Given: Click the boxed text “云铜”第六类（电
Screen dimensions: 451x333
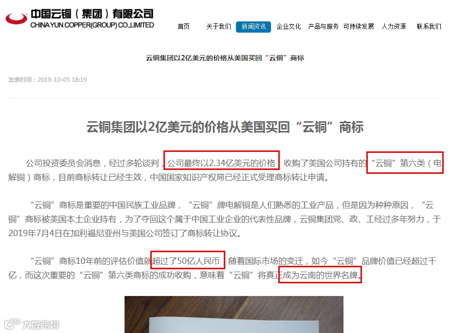Looking at the screenshot, I should (x=405, y=163).
